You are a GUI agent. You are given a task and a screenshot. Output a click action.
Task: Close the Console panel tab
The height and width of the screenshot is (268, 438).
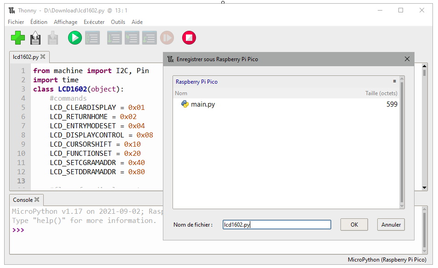coord(37,200)
